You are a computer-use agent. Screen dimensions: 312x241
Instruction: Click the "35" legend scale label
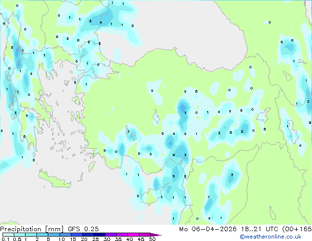[x=118, y=239]
